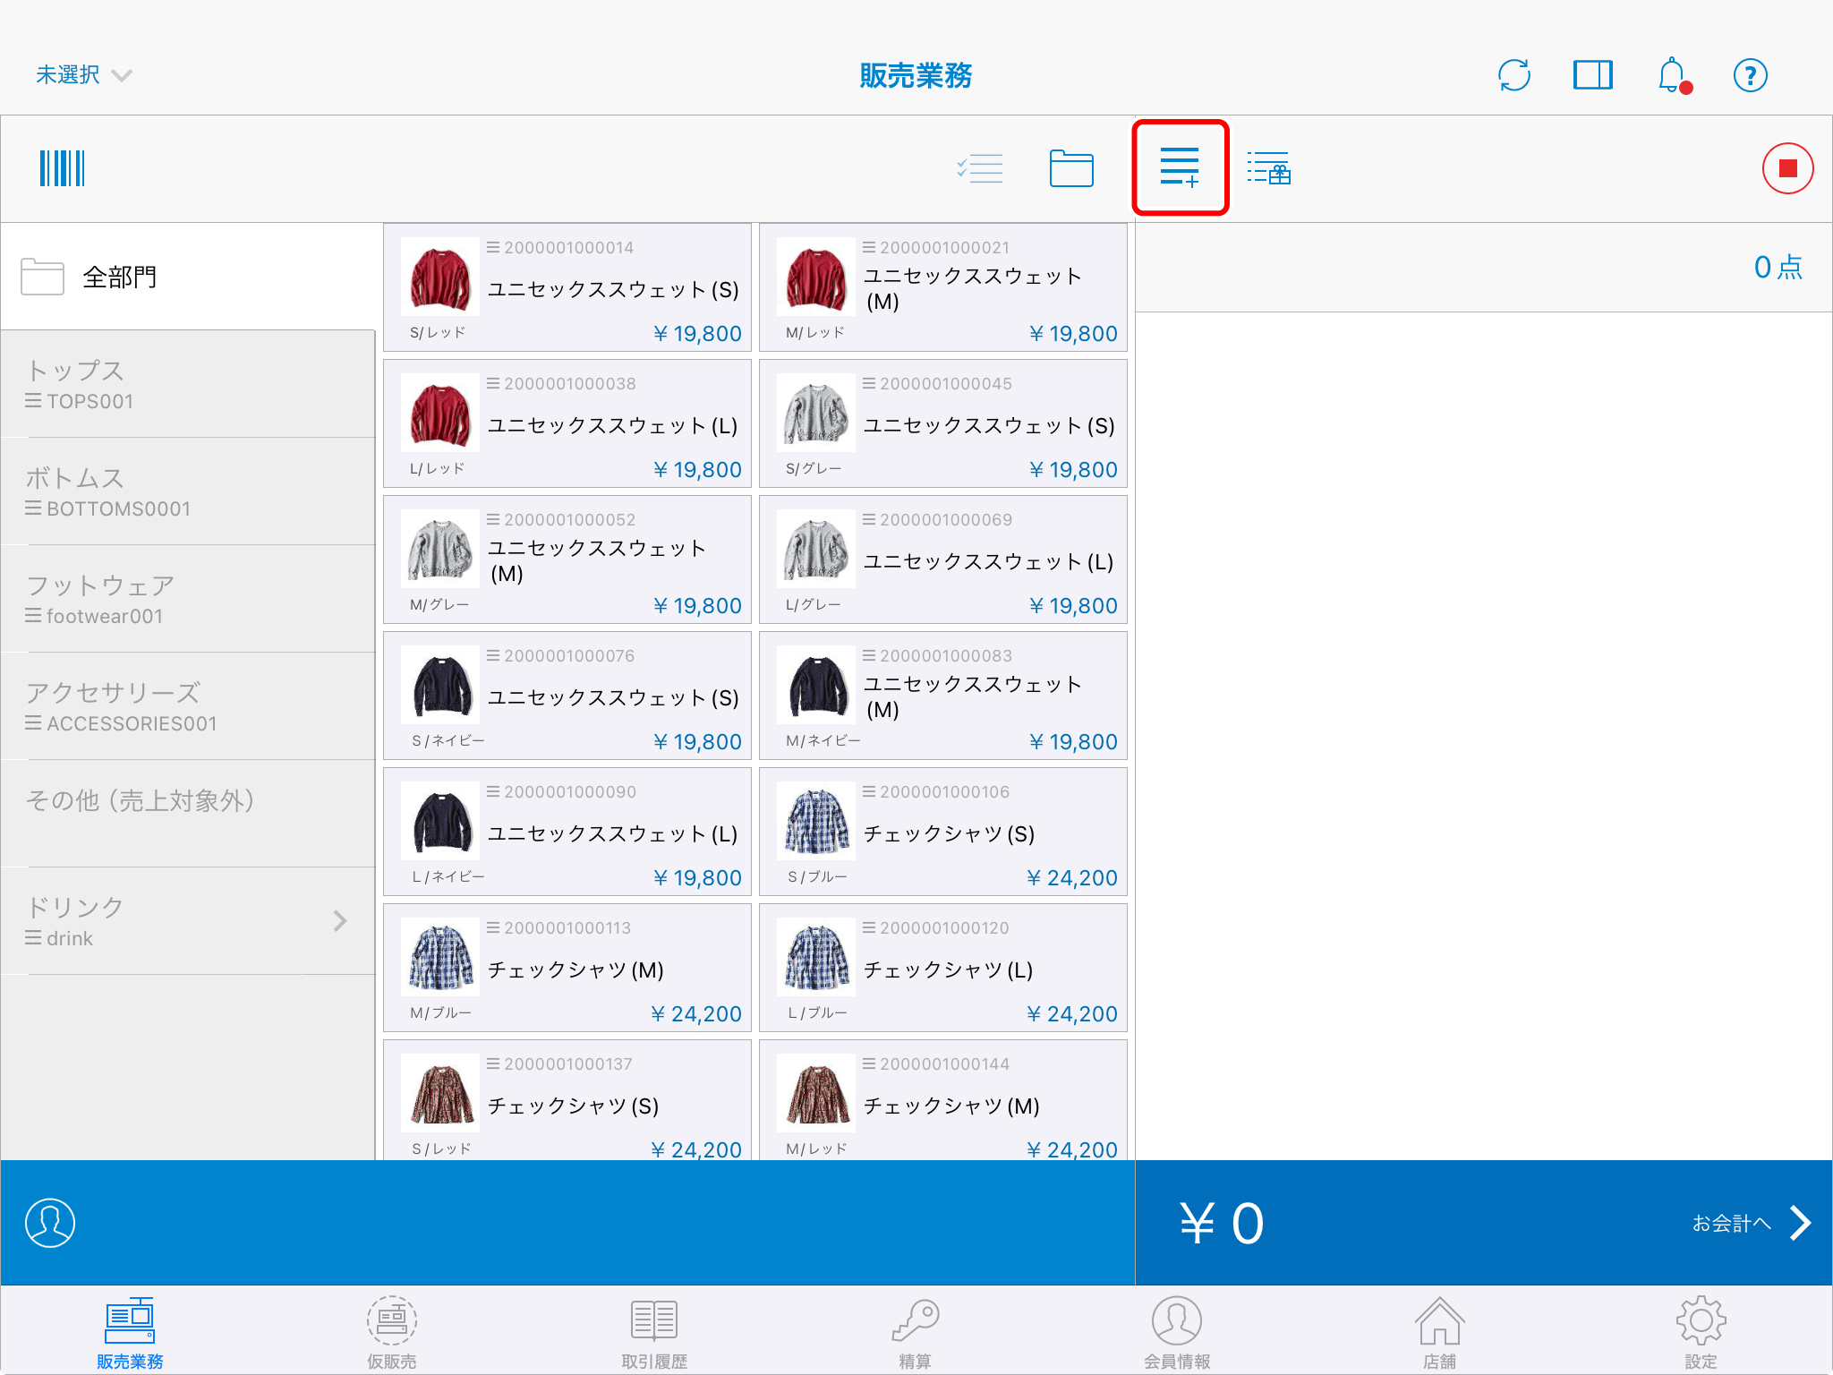Add item 2000001000106 blue check shirt S
The width and height of the screenshot is (1833, 1375).
[943, 832]
